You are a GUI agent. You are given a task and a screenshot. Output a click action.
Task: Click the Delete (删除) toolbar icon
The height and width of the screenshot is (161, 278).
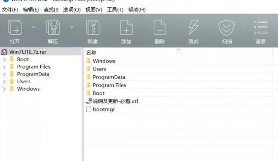coord(160,27)
